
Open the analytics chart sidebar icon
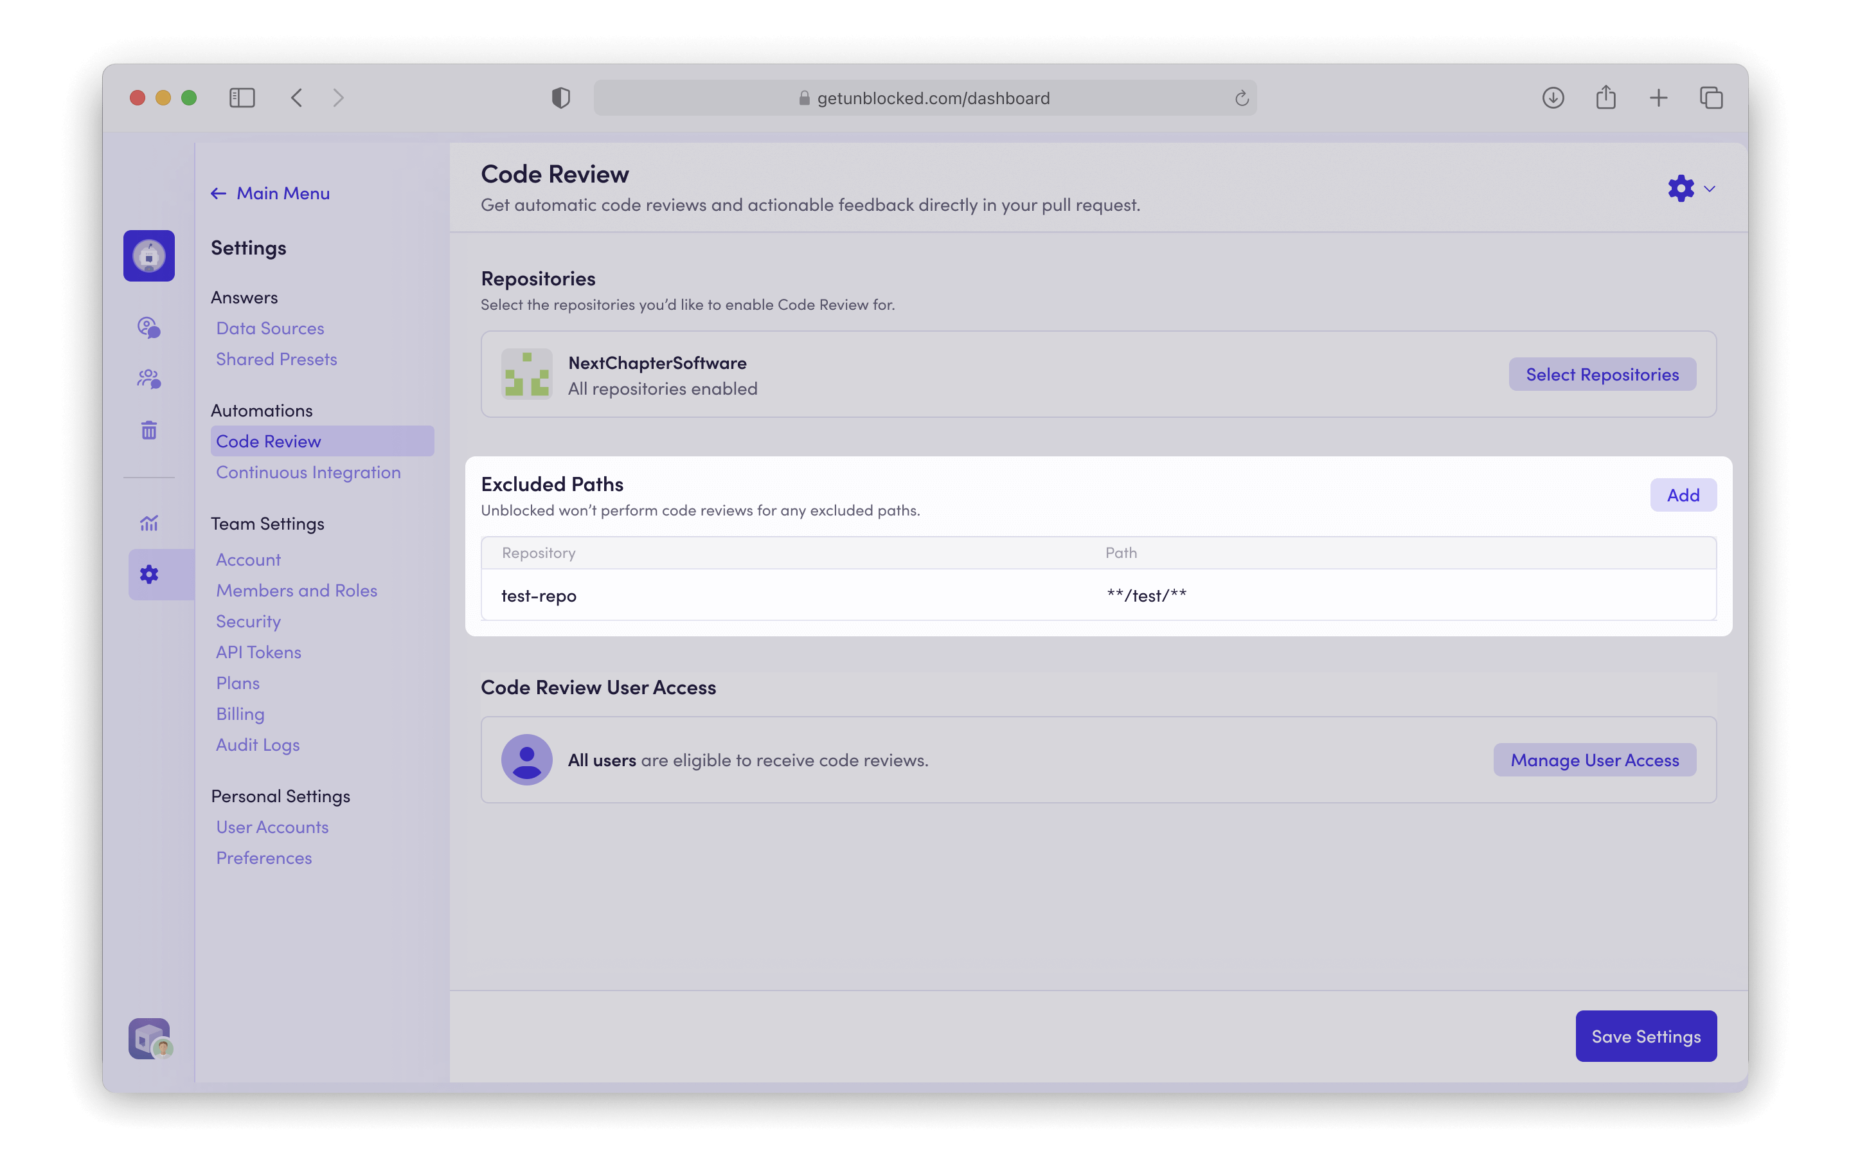coord(148,523)
